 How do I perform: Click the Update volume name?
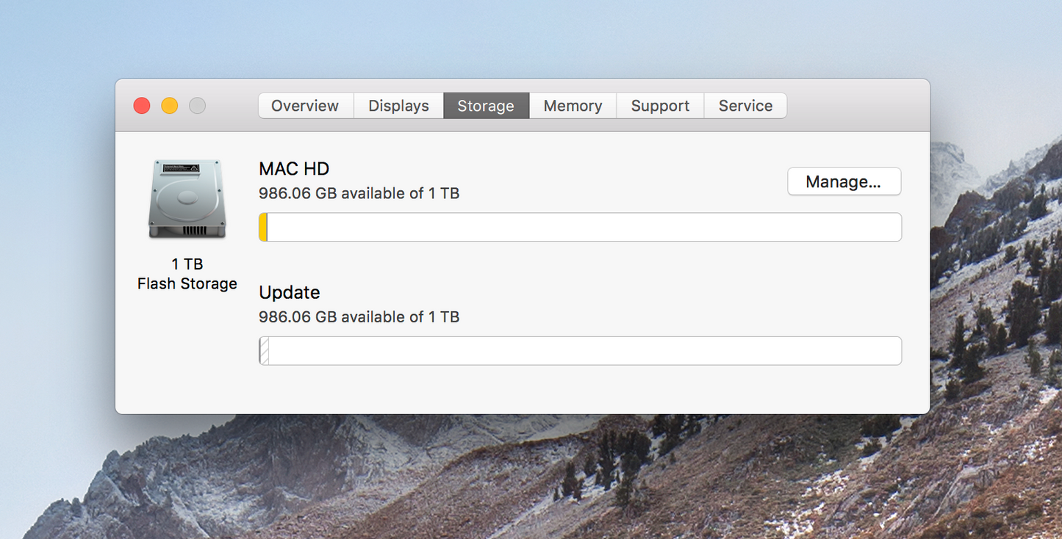pos(289,292)
